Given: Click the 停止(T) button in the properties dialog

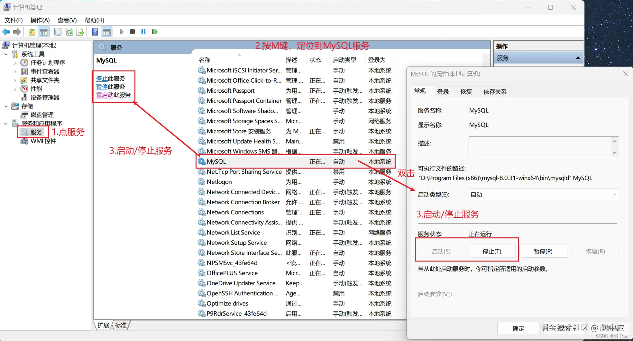Looking at the screenshot, I should tap(492, 251).
